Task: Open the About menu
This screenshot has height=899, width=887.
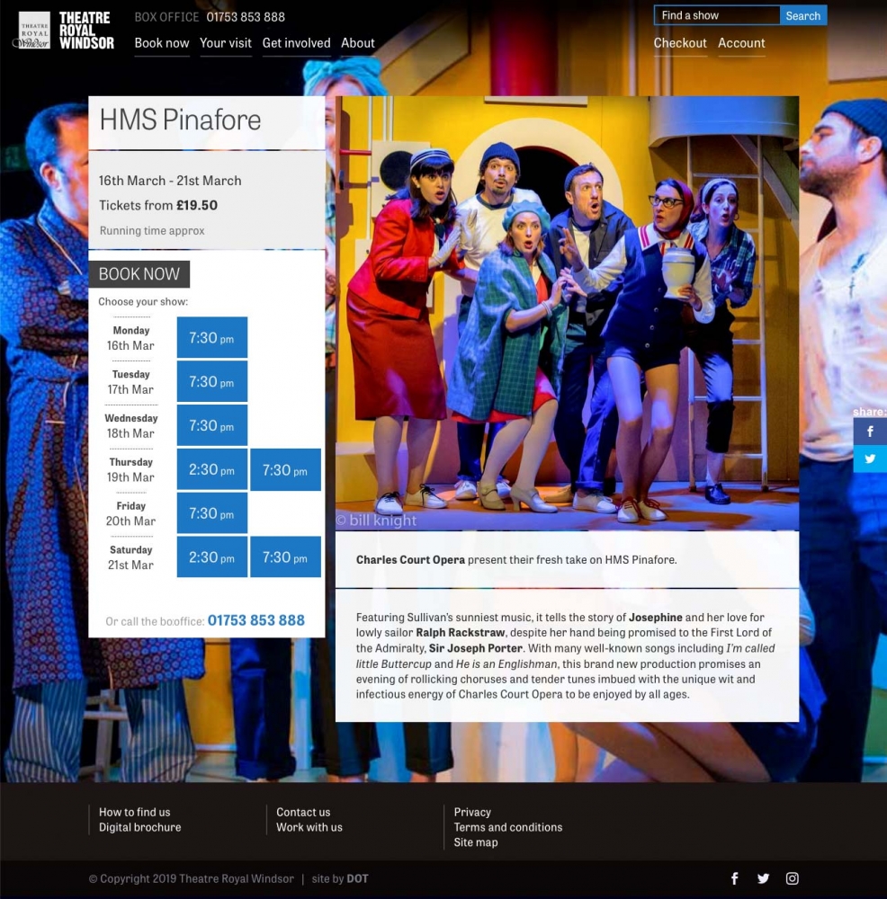Action: pyautogui.click(x=357, y=43)
